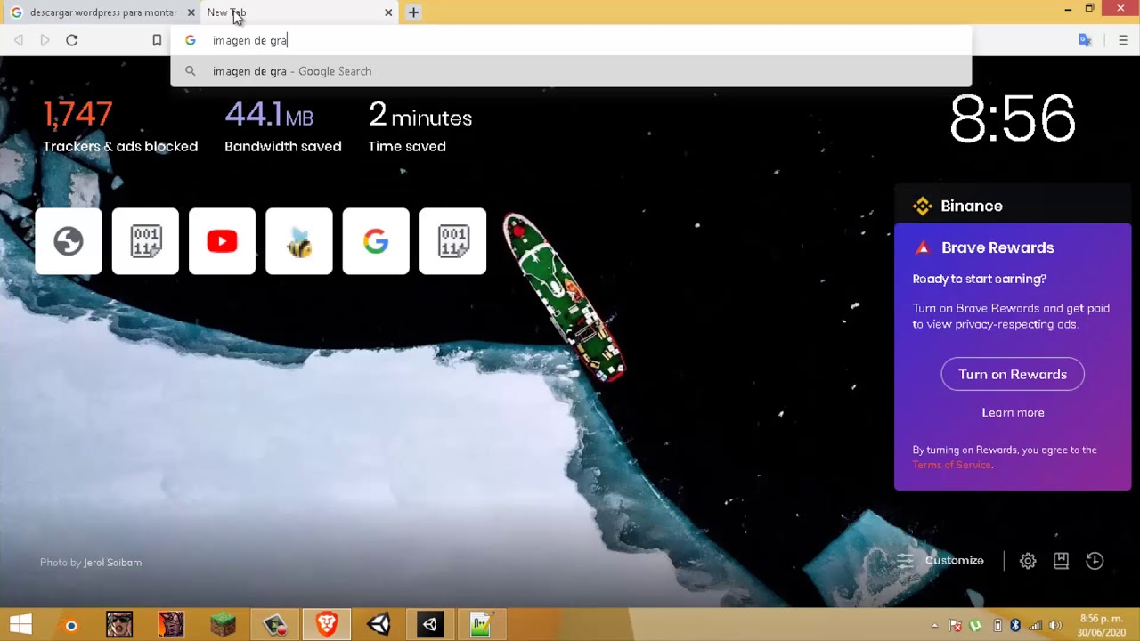Select the 'New Tab' tab
The image size is (1140, 641).
point(298,12)
